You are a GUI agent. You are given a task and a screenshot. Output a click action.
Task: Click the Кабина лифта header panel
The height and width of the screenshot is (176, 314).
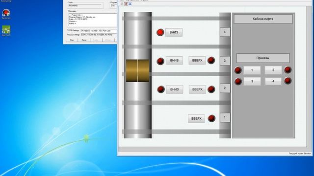coord(263,19)
